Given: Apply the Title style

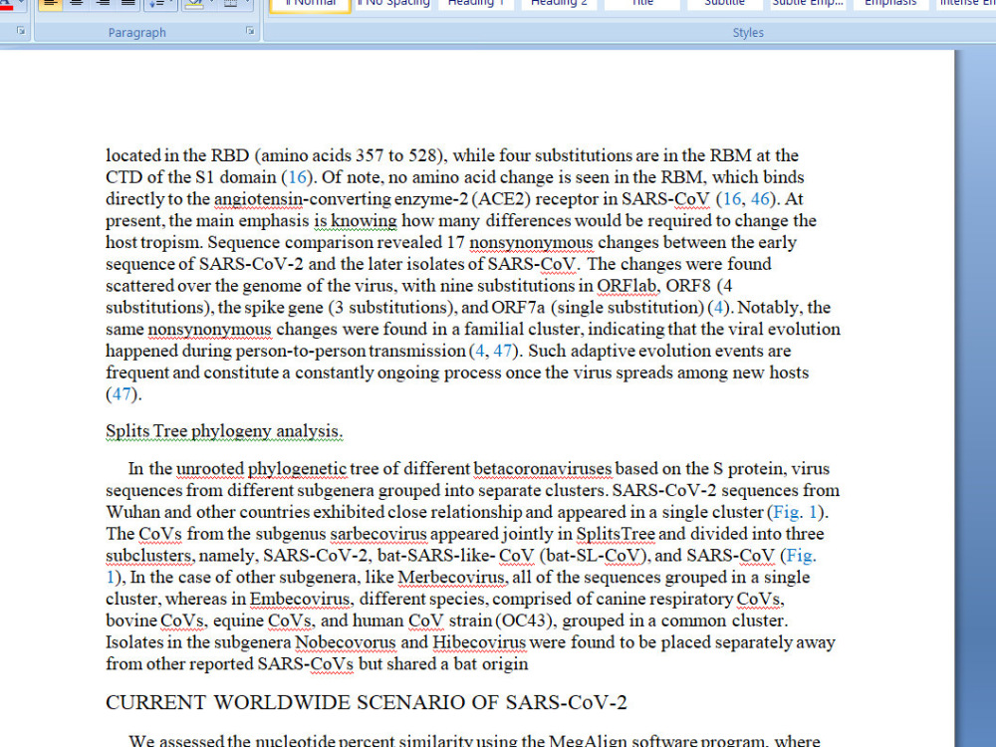Looking at the screenshot, I should [x=641, y=4].
